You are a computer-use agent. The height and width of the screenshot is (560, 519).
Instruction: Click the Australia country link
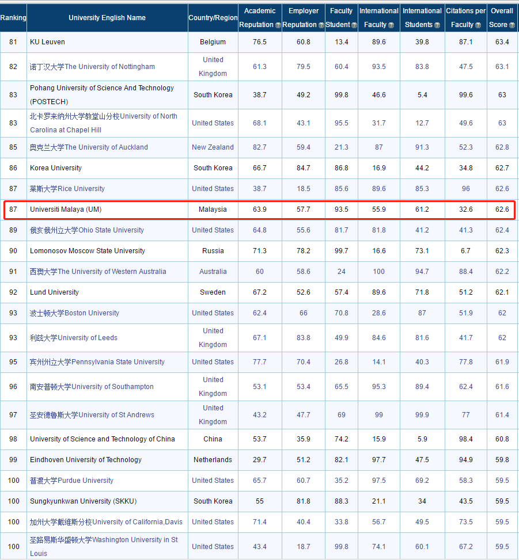pyautogui.click(x=213, y=272)
